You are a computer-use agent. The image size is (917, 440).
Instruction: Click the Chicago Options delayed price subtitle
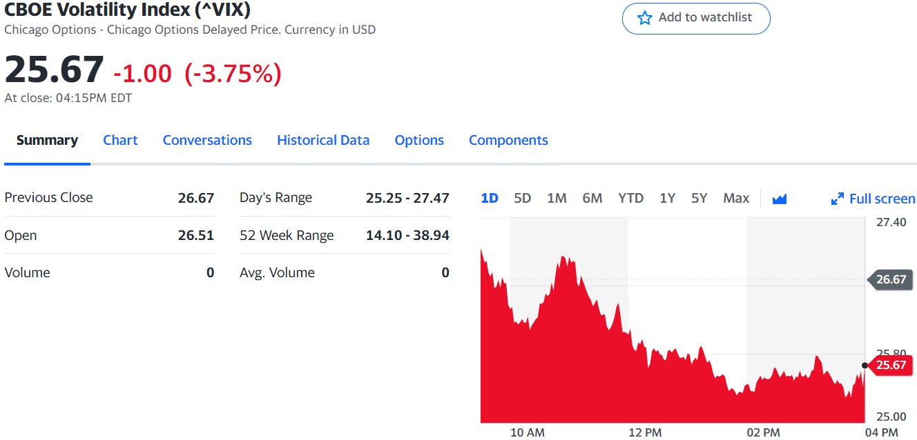point(190,30)
